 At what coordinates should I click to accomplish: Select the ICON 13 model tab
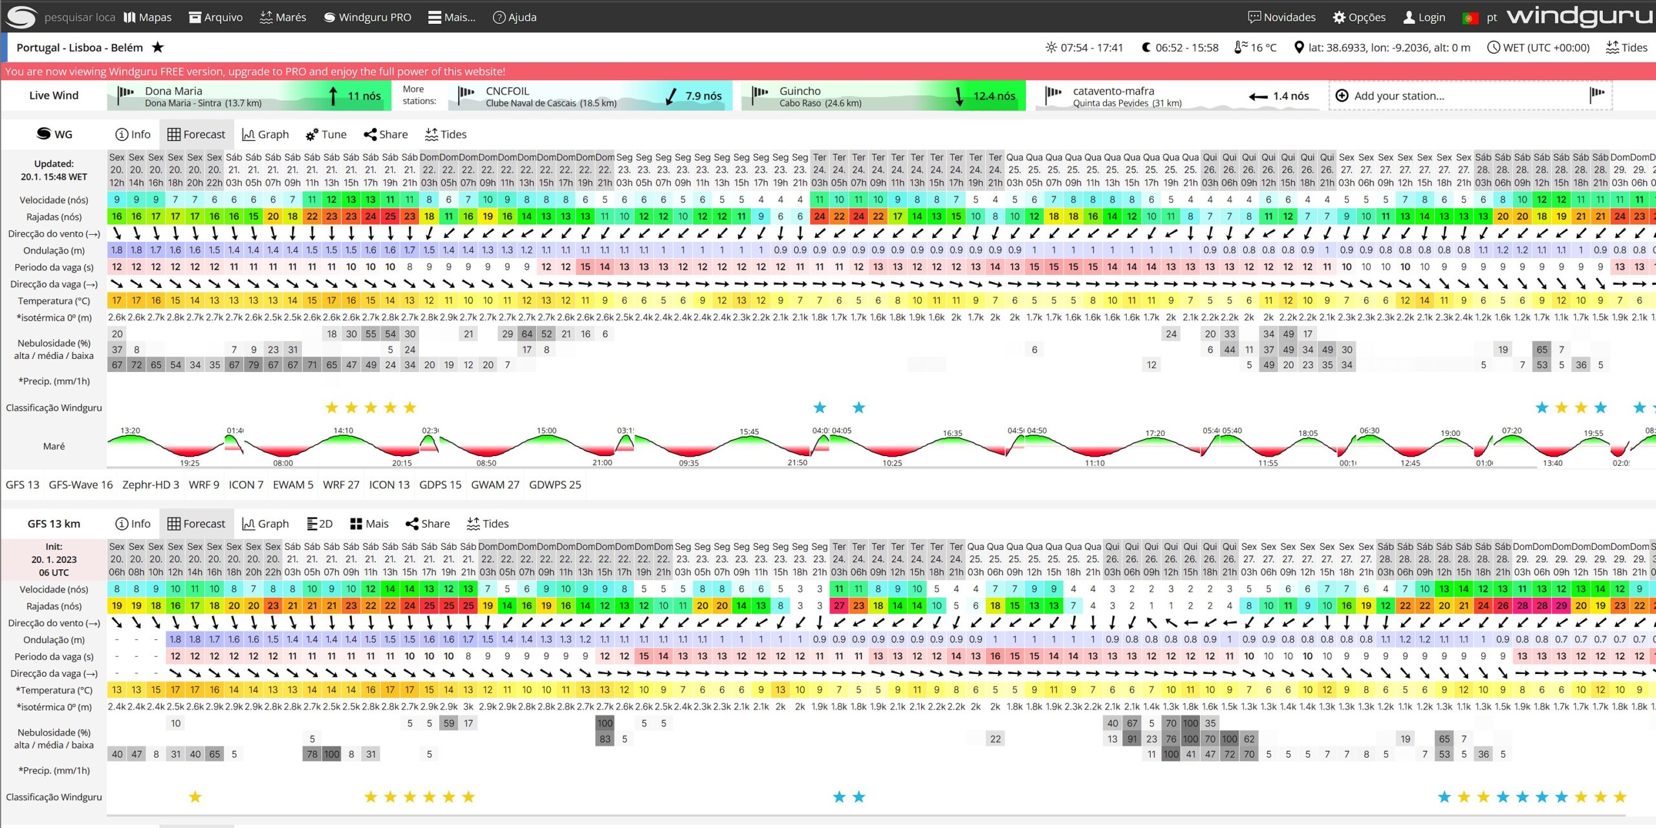(389, 485)
